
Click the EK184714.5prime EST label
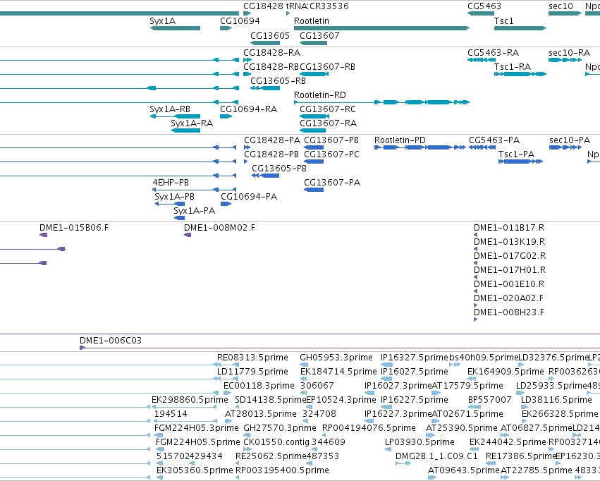[x=338, y=372]
